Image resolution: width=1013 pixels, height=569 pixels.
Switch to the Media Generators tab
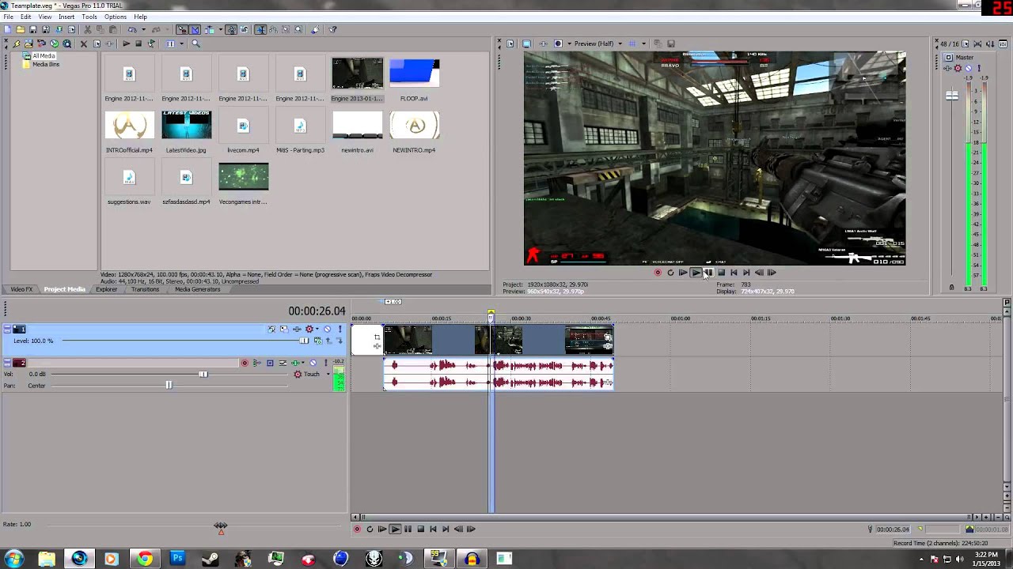click(x=198, y=289)
